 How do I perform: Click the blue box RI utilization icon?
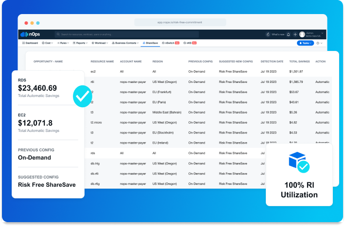(299, 162)
